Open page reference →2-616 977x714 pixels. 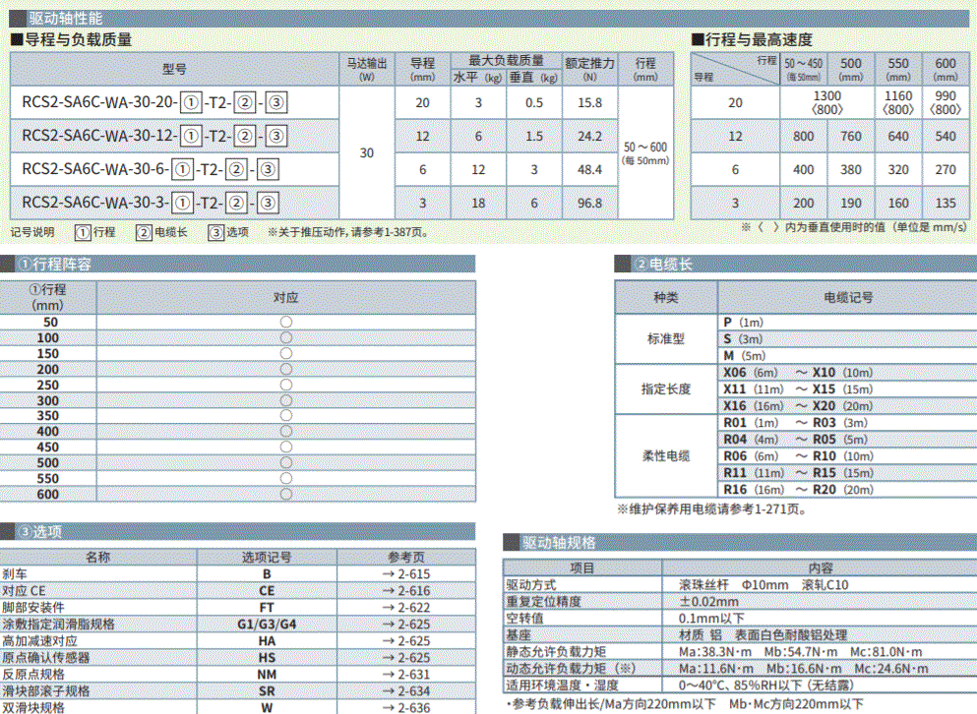coord(406,591)
